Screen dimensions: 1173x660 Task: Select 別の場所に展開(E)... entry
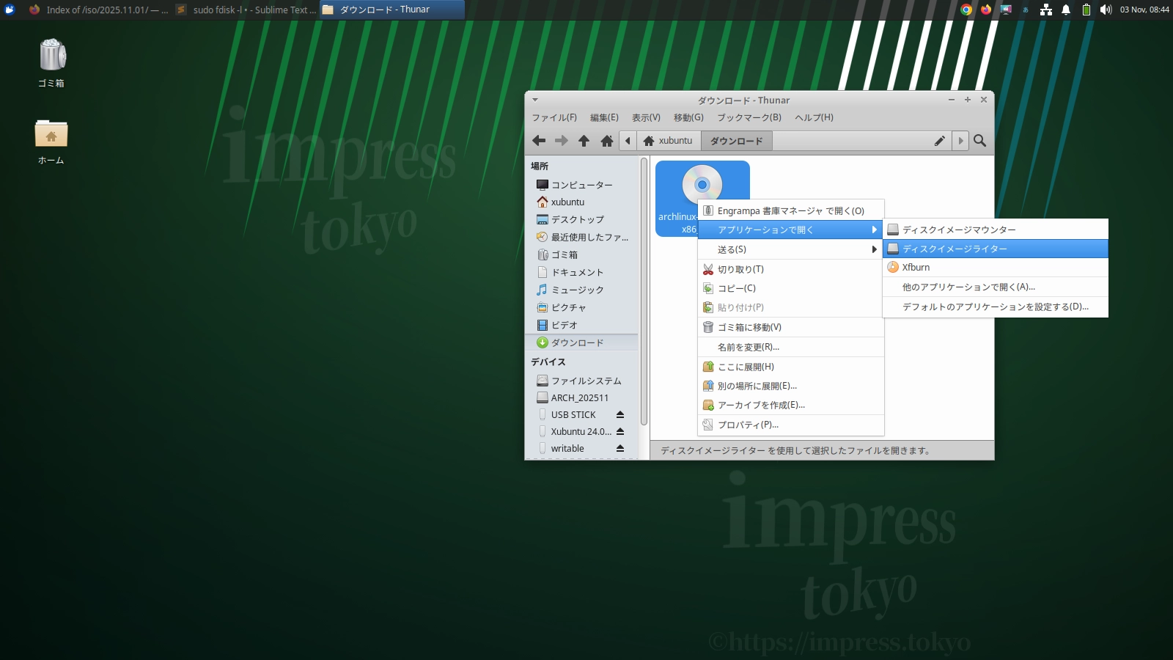point(790,386)
